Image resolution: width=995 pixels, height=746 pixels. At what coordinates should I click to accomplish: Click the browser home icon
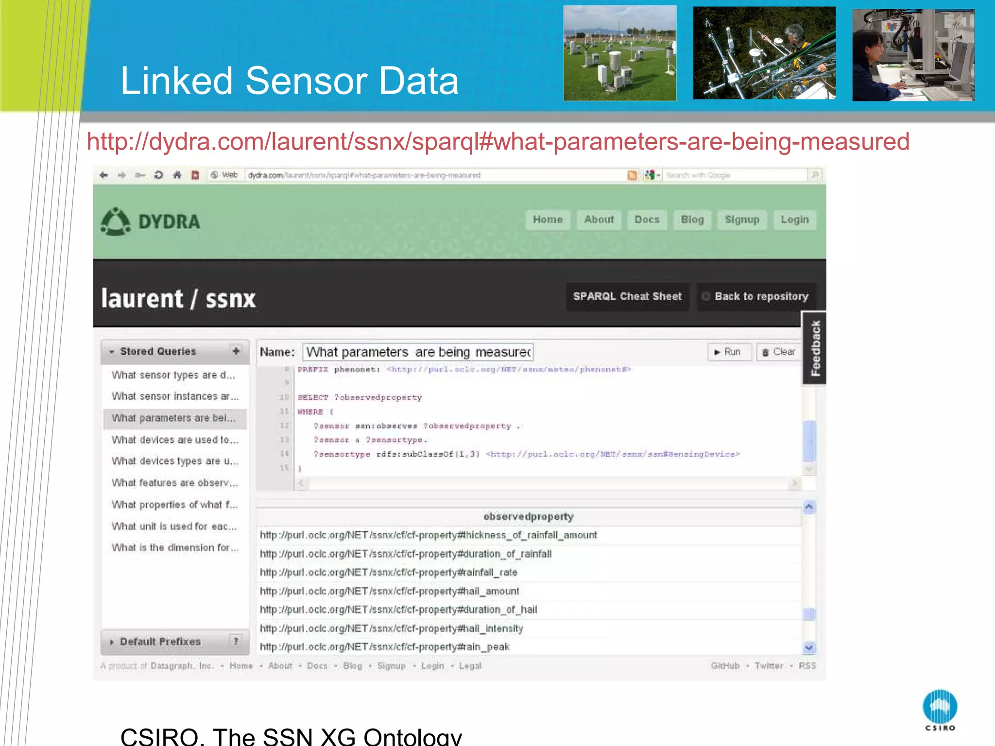[x=177, y=175]
